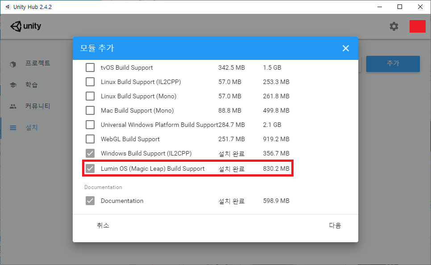This screenshot has width=431, height=265.
Task: Click the red account avatar square
Action: pyautogui.click(x=417, y=26)
